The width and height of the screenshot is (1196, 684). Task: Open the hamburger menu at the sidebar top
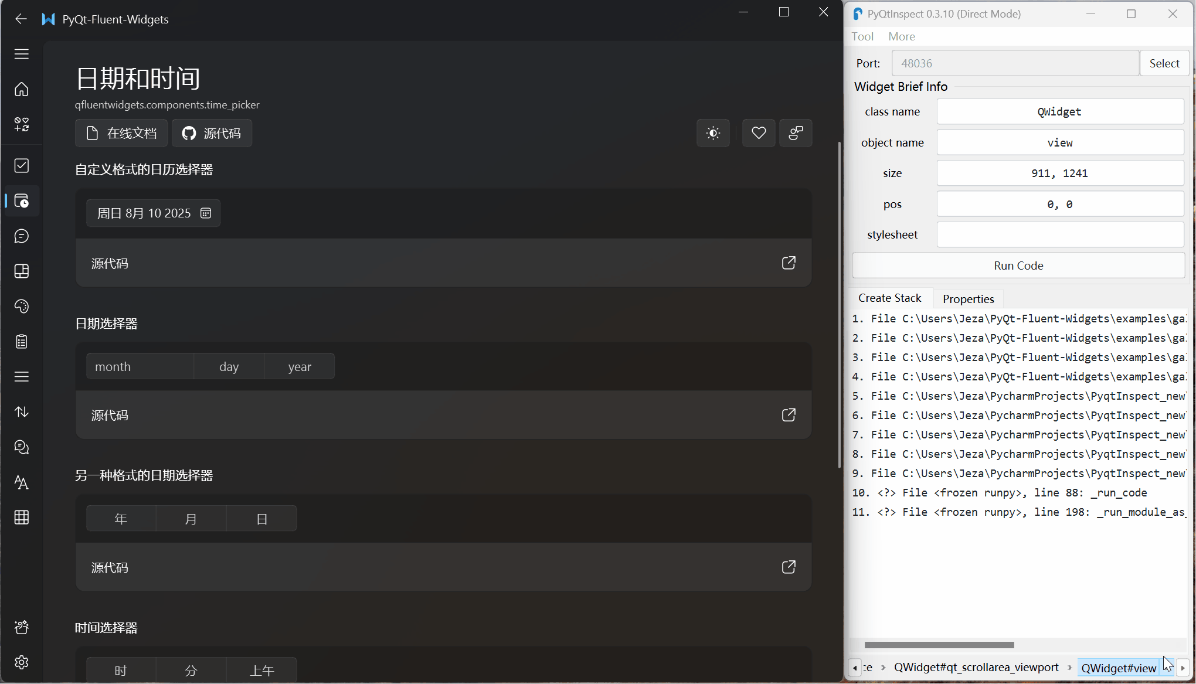22,54
